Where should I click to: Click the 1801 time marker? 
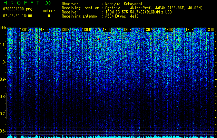click(x=24, y=30)
